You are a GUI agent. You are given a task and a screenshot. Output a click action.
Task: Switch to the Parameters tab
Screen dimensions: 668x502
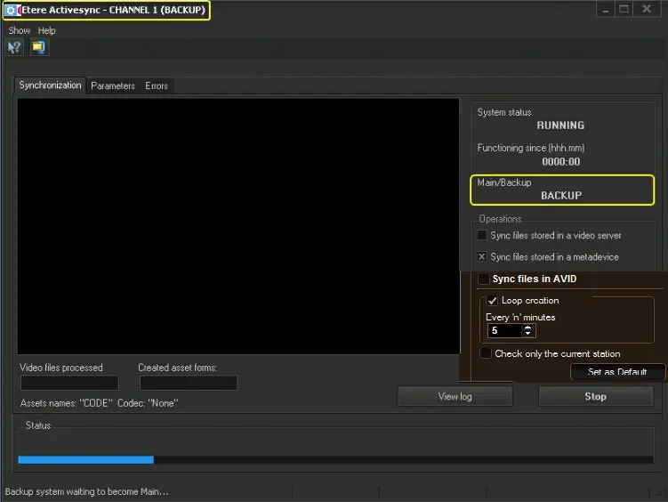(x=113, y=85)
